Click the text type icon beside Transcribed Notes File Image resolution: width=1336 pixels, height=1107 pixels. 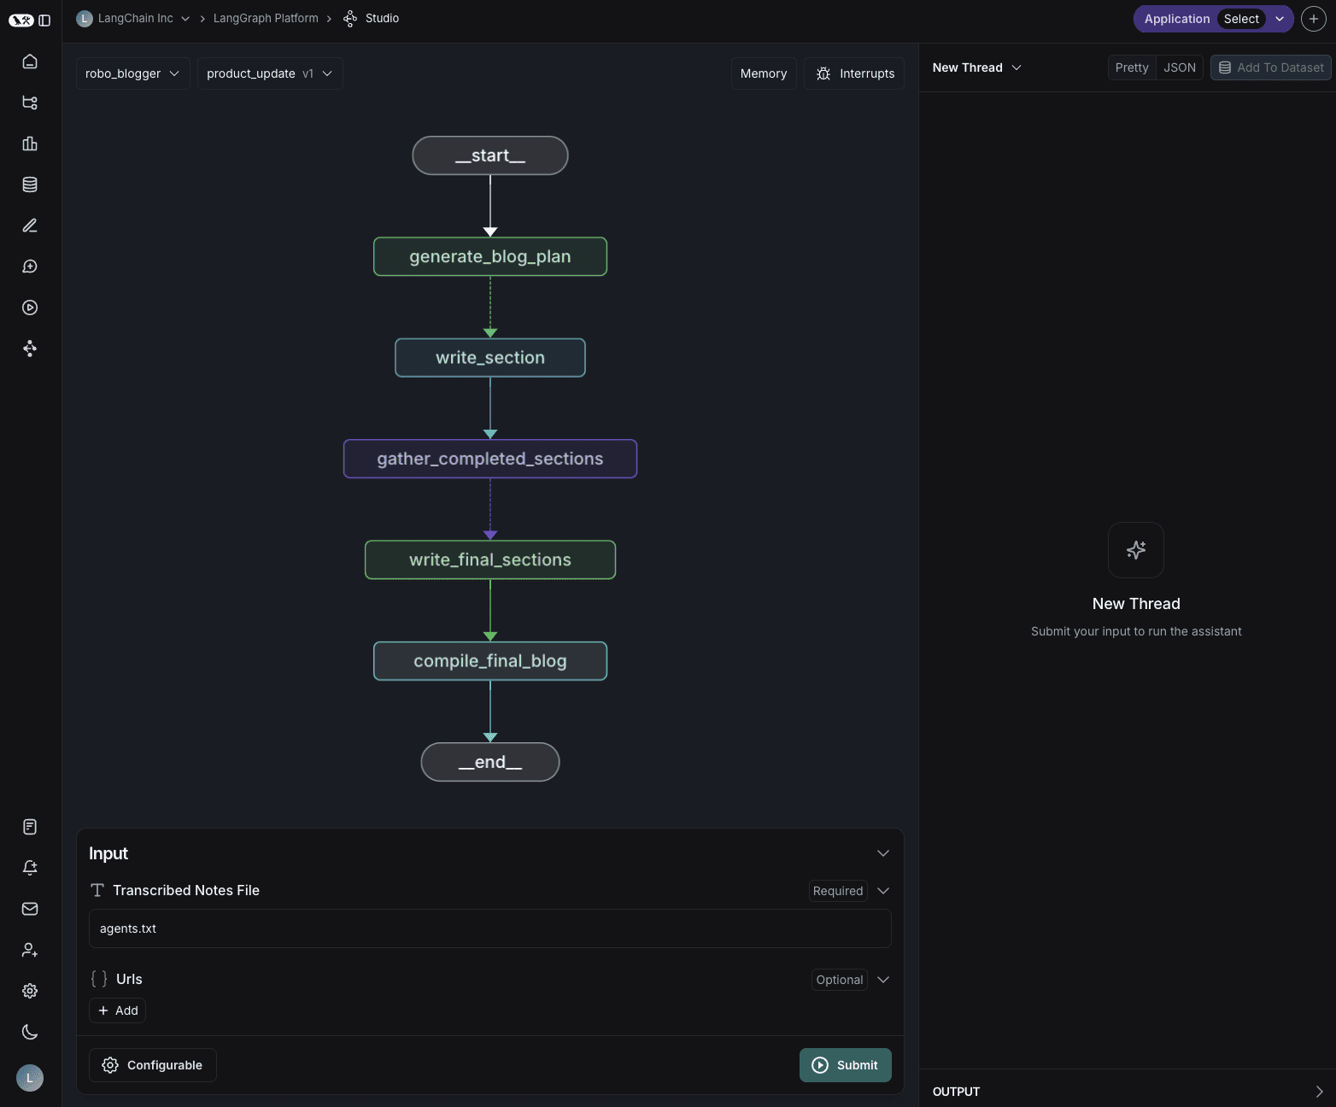[97, 890]
